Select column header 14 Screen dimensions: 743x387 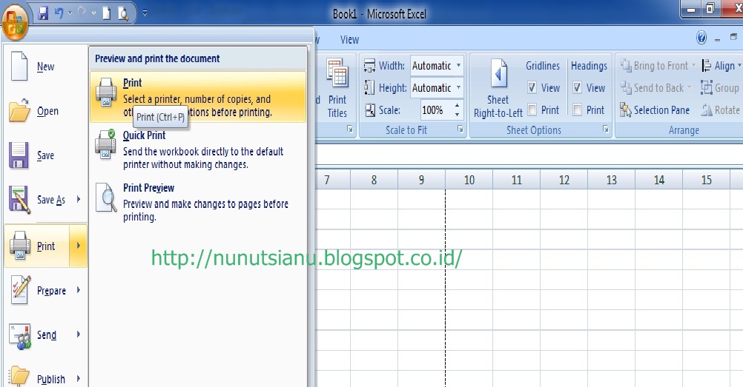coord(658,181)
